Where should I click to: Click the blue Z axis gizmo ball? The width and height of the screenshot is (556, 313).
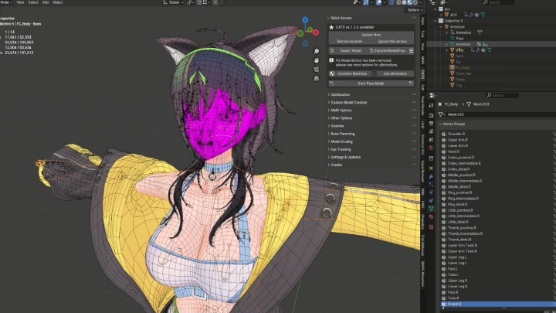[x=305, y=19]
